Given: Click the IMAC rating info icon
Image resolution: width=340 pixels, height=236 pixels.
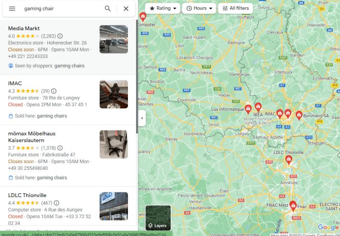Looking at the screenshot, I should (x=54, y=91).
